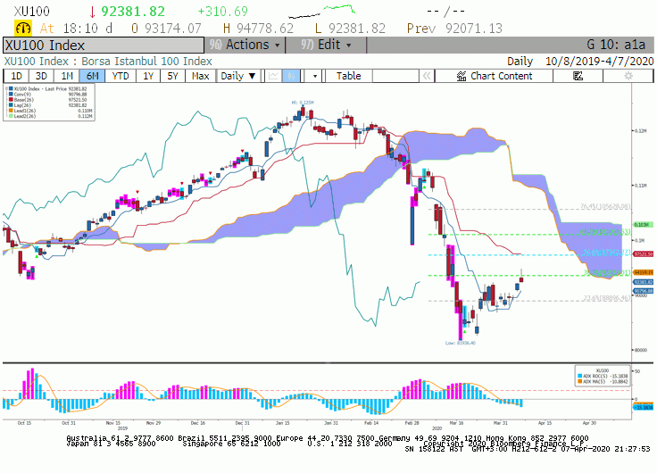
Task: Click the Chart Content icon button
Action: [x=494, y=76]
